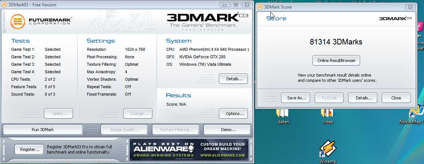This screenshot has height=164, width=424.
Task: Click the System section heading
Action: coord(179,41)
